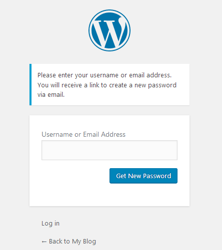Click empty white space below Get New Password
This screenshot has height=250, width=222.
point(109,195)
